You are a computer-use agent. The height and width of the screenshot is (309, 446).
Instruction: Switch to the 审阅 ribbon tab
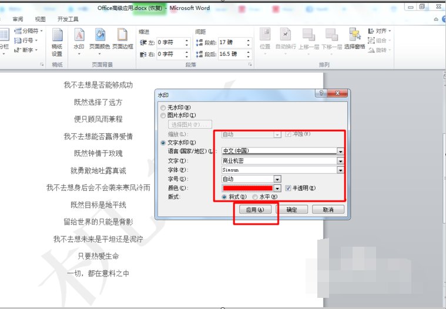point(18,19)
